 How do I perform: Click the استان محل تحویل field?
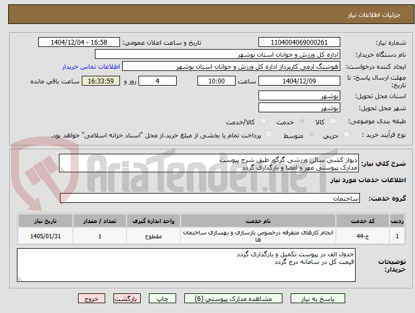(299, 96)
